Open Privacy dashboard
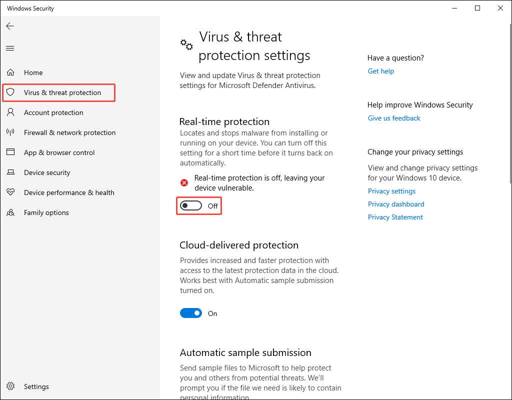The width and height of the screenshot is (512, 400). click(395, 204)
